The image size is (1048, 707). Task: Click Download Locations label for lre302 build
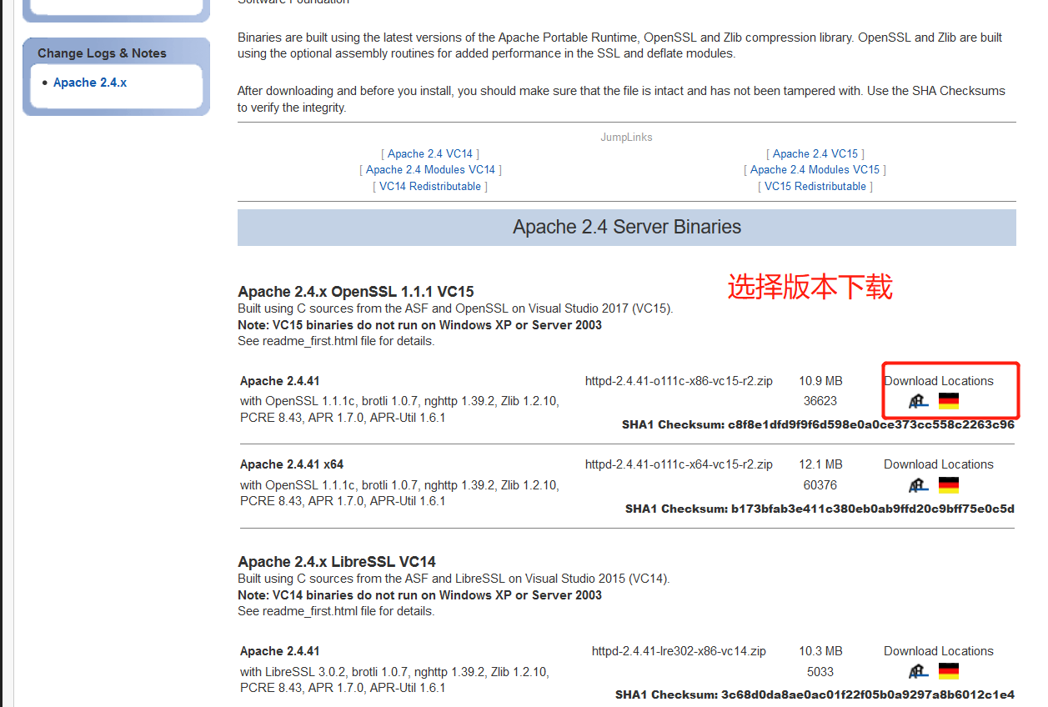(x=939, y=651)
